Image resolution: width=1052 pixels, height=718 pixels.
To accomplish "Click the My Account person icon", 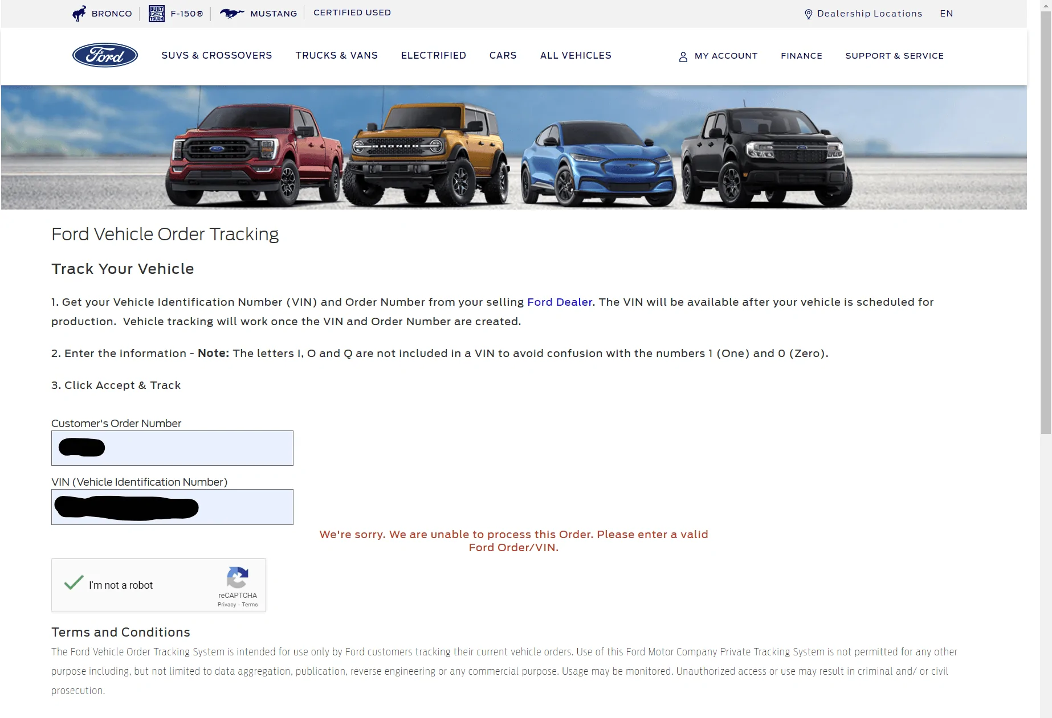I will click(x=683, y=56).
